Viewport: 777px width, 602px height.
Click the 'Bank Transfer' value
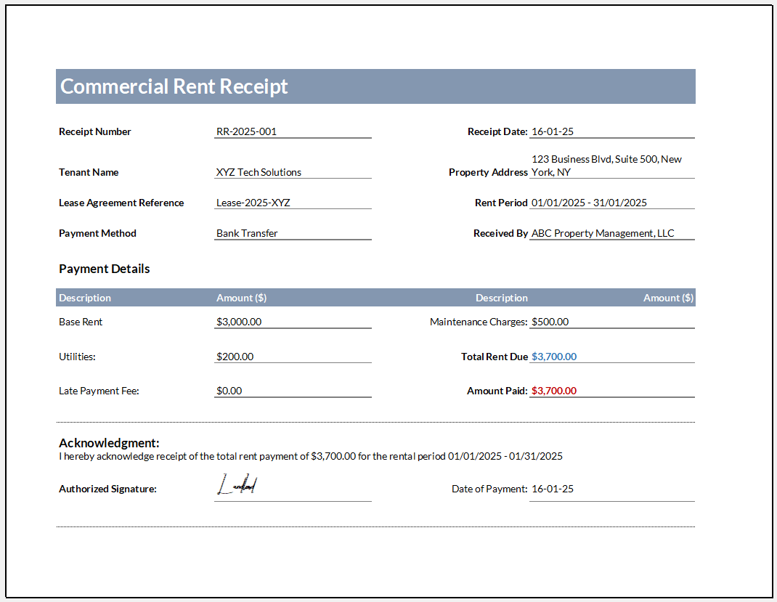click(247, 233)
